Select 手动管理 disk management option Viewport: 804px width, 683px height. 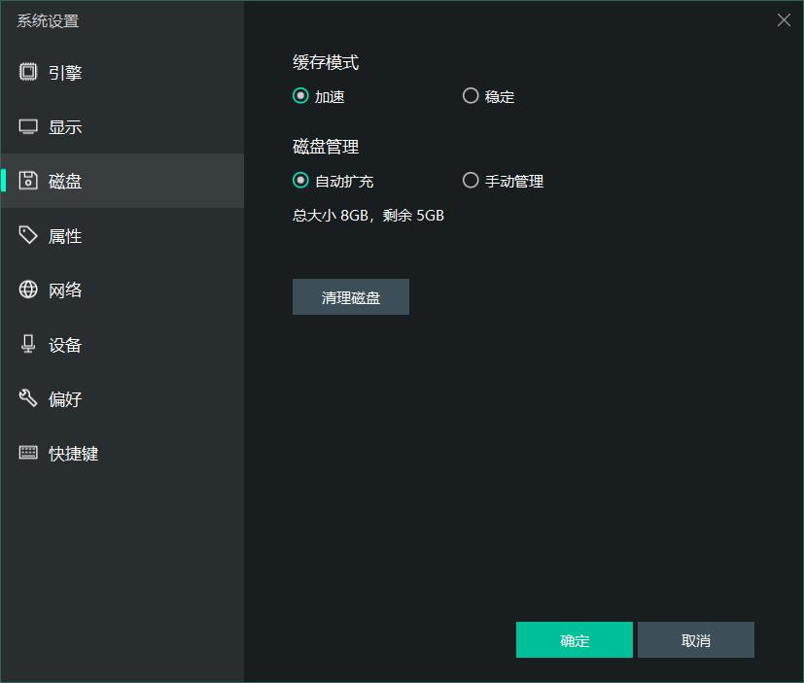pos(471,181)
